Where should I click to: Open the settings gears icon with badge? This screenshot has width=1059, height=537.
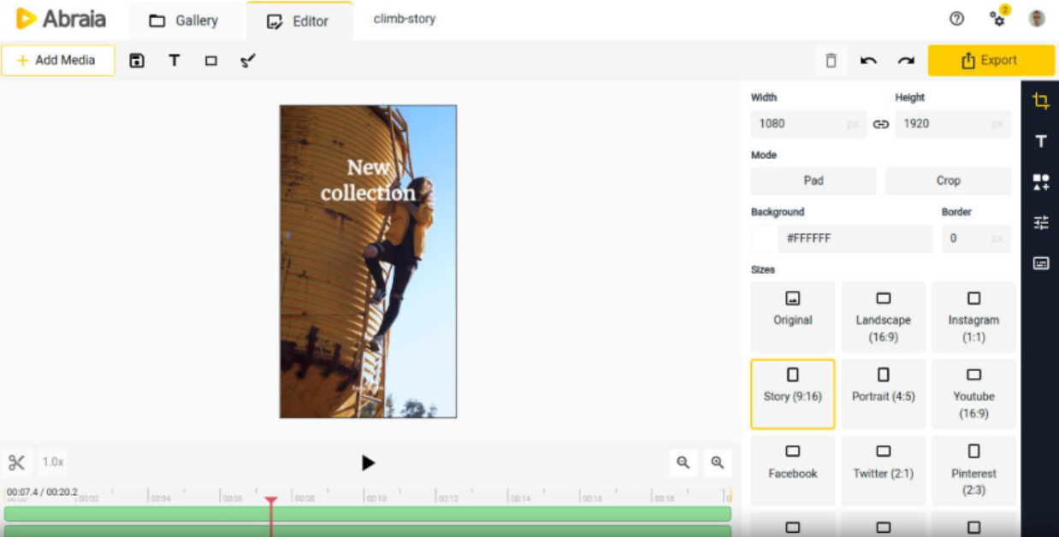coord(997,18)
